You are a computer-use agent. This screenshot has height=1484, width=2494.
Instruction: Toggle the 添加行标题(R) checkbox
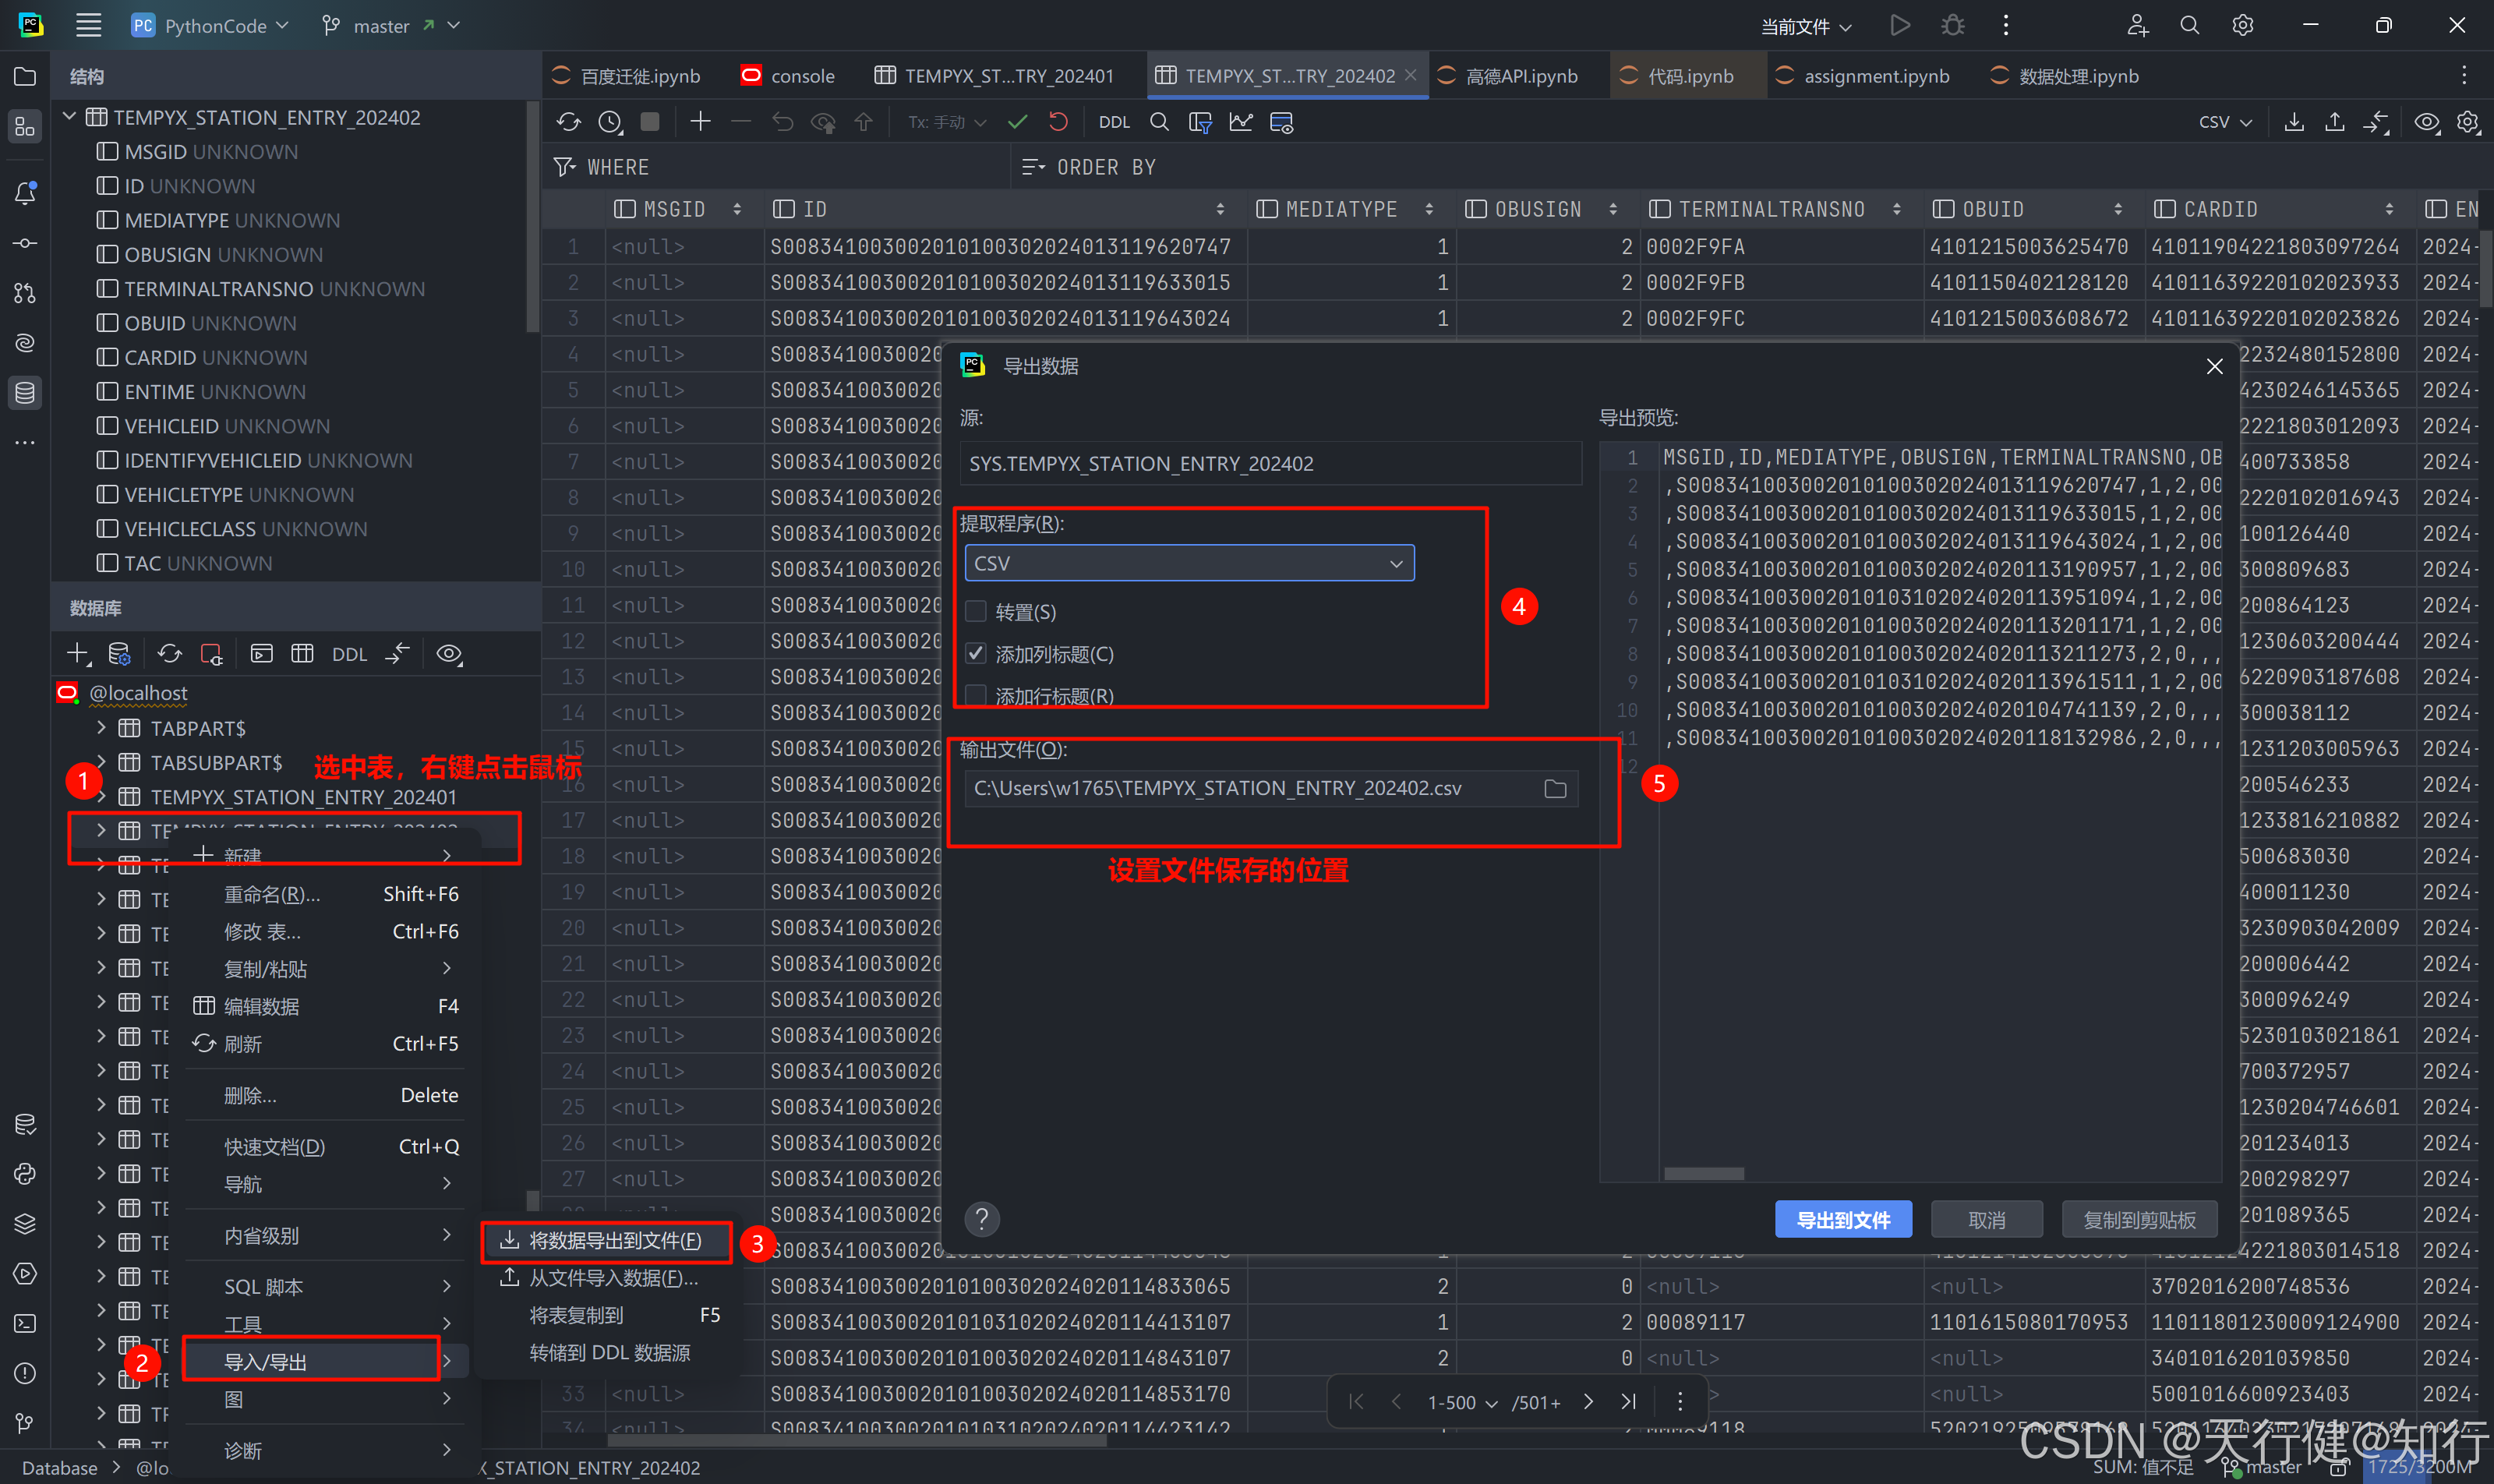976,695
